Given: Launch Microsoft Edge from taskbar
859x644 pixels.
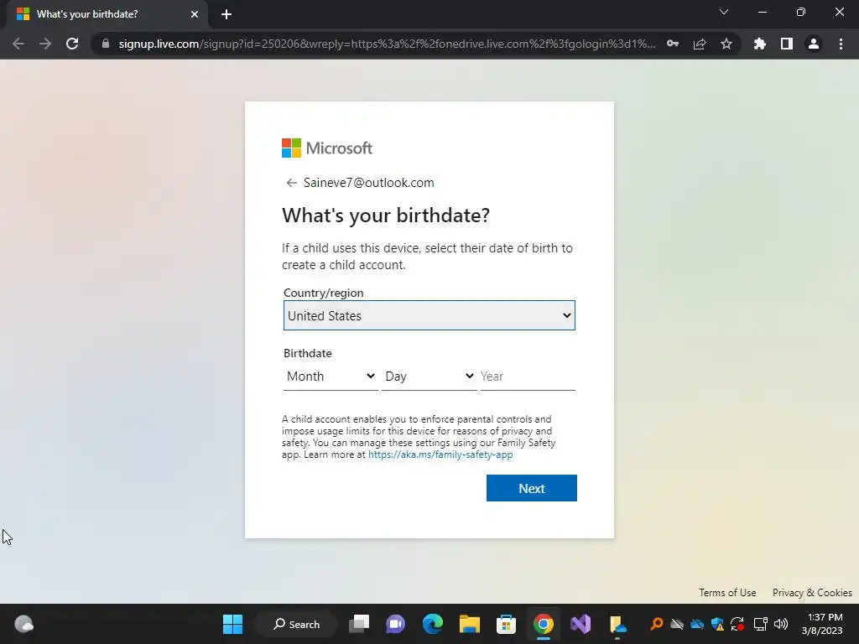Looking at the screenshot, I should coord(433,624).
